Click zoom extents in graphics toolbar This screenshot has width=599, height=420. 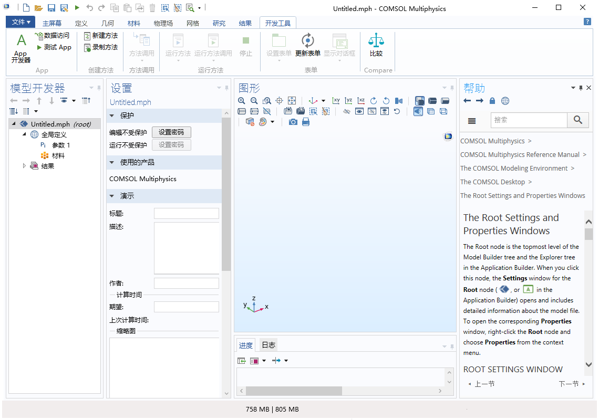(x=292, y=101)
